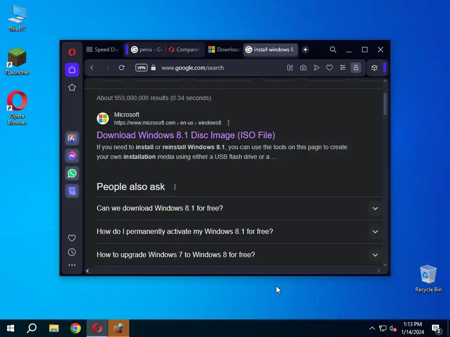
Task: Open History clock in the sidebar
Action: pos(72,252)
